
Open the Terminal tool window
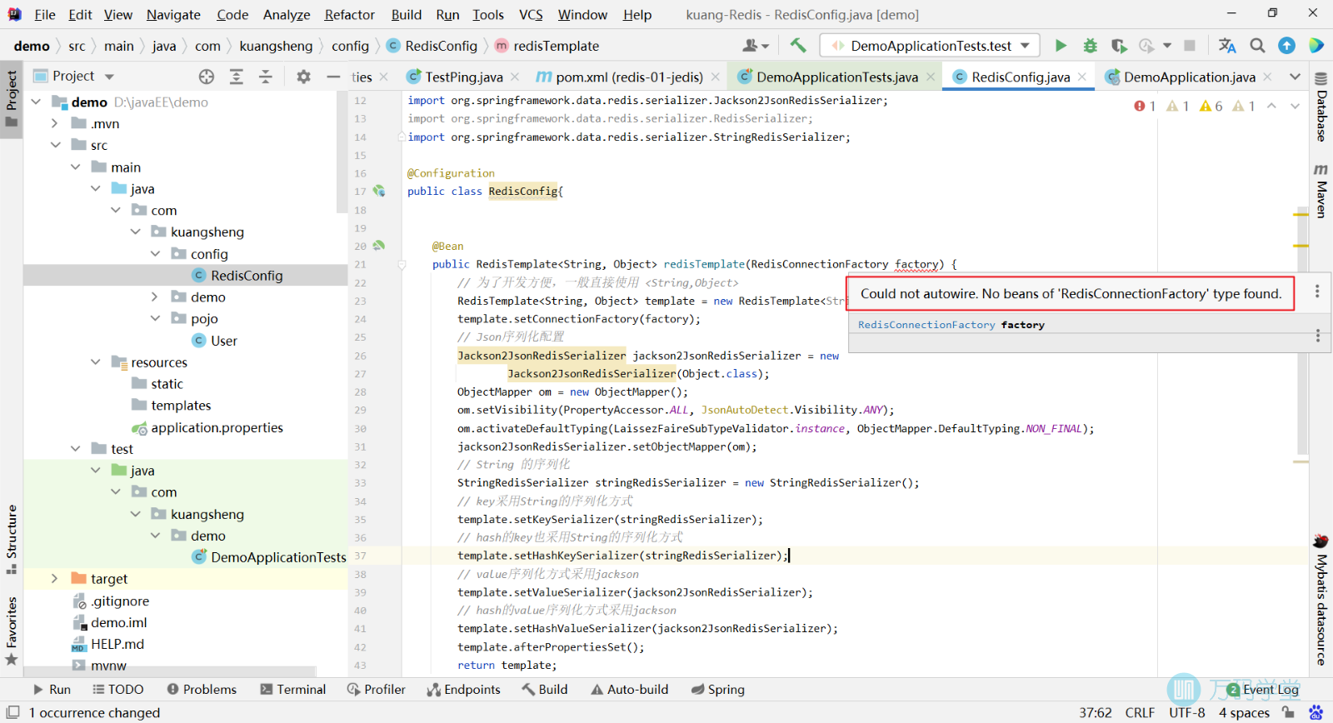pos(293,689)
